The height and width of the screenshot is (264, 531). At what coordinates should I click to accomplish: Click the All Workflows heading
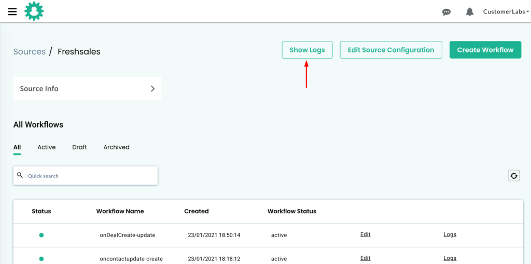38,124
